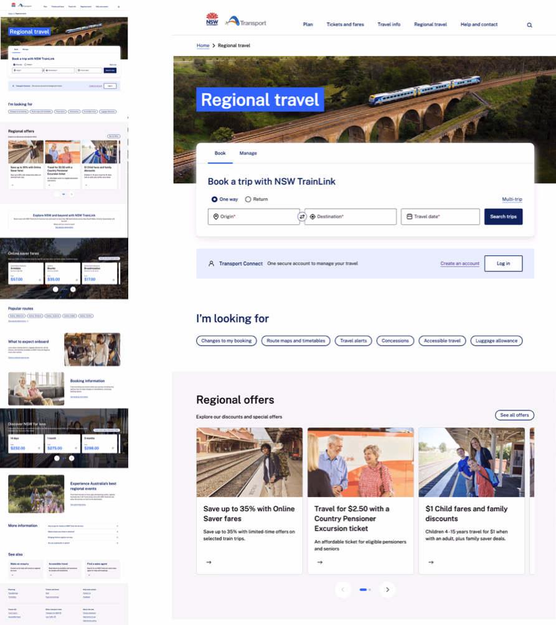Screen dimensions: 556x625
Task: Expand 'Need to book your ticket in advance?' row in the thumbnail
Action: tap(83, 532)
